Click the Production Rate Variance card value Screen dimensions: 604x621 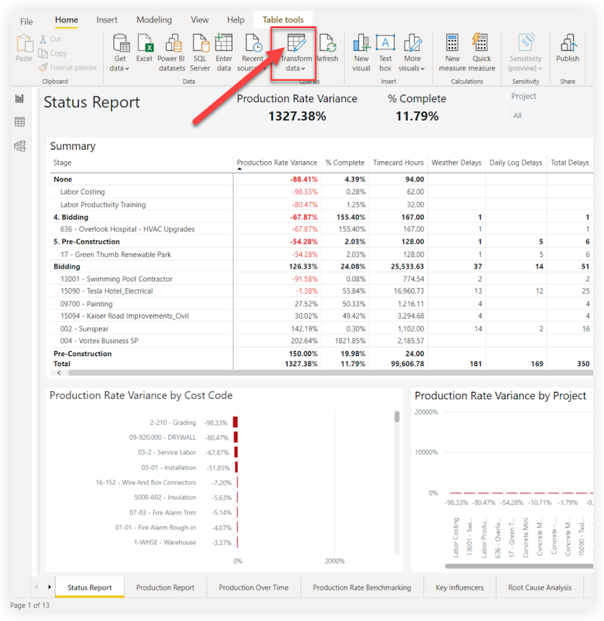point(297,116)
